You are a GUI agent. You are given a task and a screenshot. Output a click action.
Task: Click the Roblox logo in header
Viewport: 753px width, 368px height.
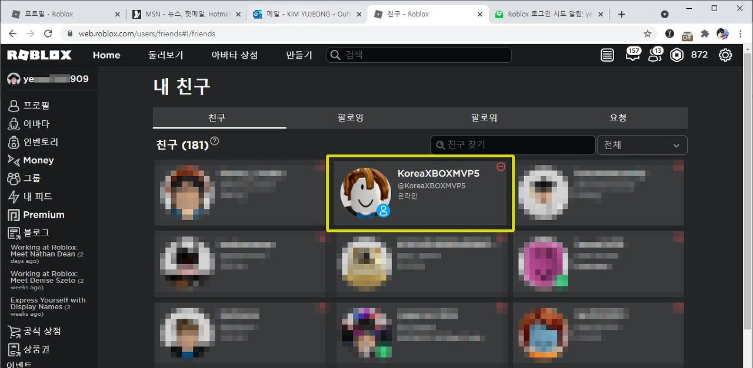click(x=39, y=55)
